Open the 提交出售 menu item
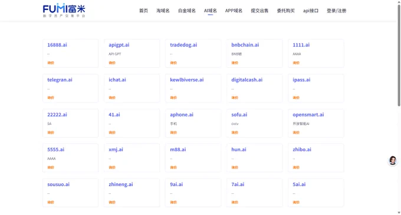The image size is (401, 215). [259, 11]
